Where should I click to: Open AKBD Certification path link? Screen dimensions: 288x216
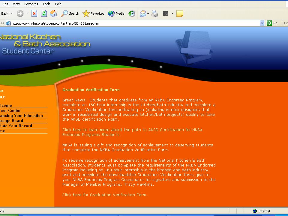[132, 132]
